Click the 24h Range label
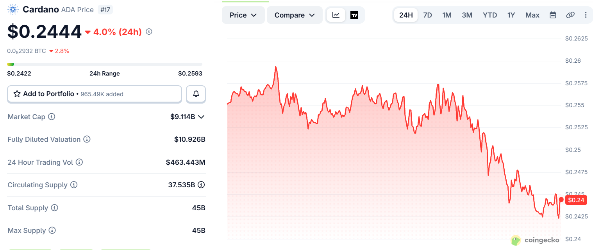Image resolution: width=593 pixels, height=250 pixels. point(105,74)
